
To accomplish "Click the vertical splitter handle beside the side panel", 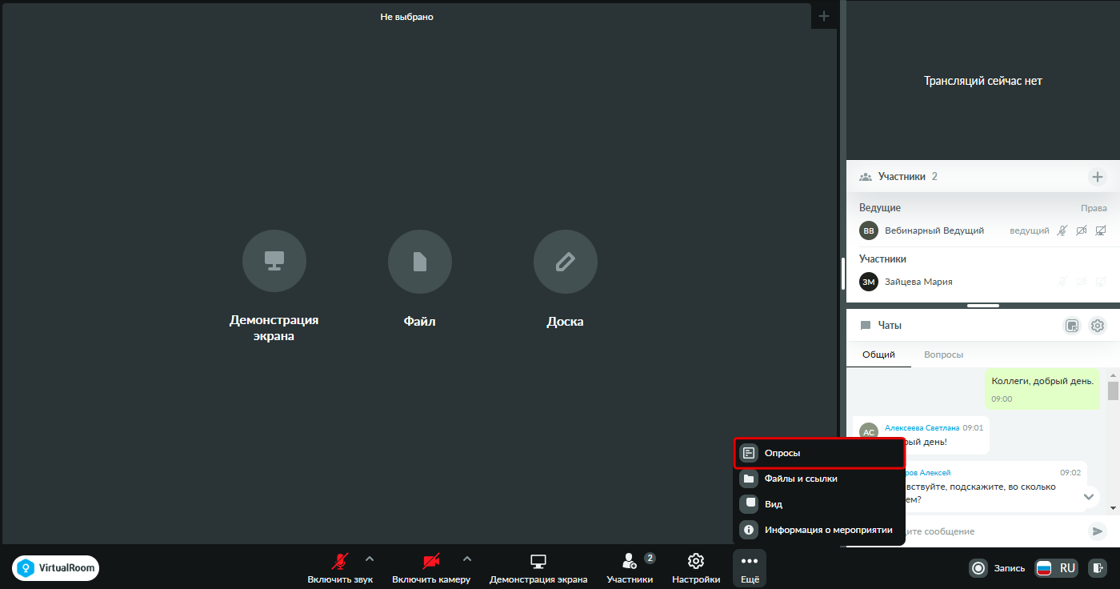I will [843, 273].
